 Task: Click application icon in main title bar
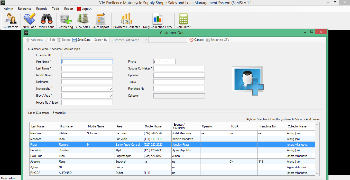click(x=2, y=3)
